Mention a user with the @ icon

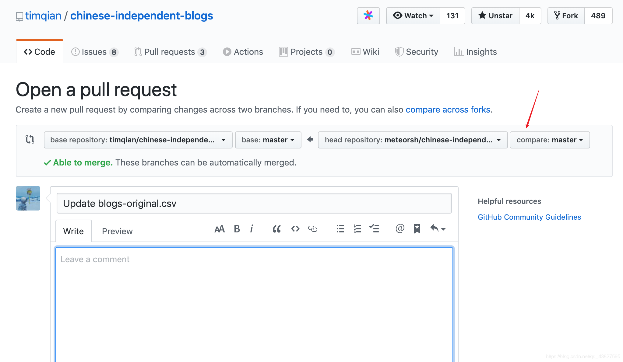400,228
